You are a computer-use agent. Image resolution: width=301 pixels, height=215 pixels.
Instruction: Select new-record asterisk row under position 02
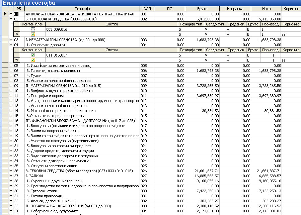point(17,34)
